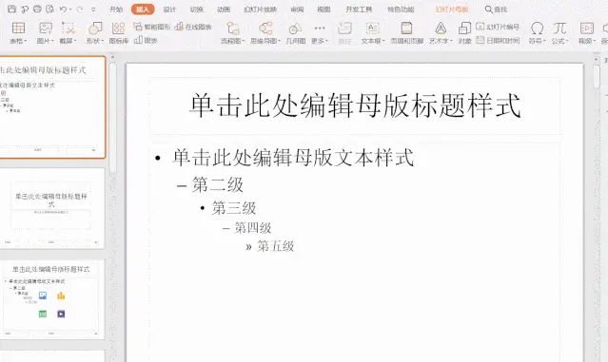608x362 pixels.
Task: Click the Save icon in quick access toolbar
Action: [11, 9]
